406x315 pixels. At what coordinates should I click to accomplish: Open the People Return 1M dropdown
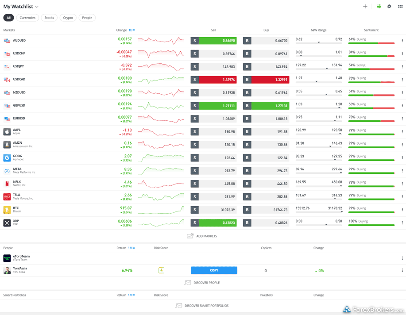[131, 248]
